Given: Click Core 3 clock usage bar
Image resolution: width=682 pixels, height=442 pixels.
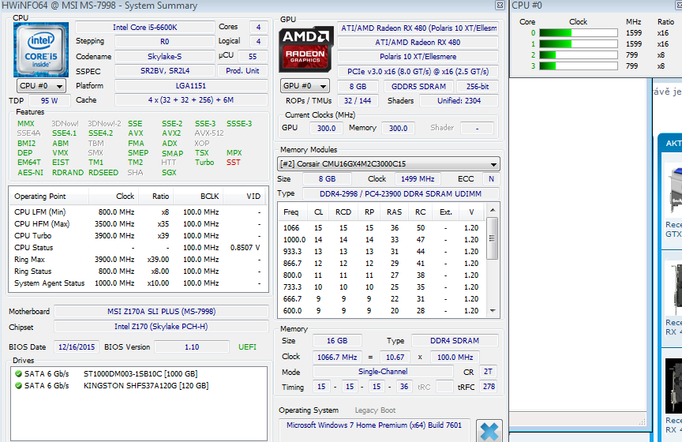Looking at the screenshot, I should pos(579,66).
